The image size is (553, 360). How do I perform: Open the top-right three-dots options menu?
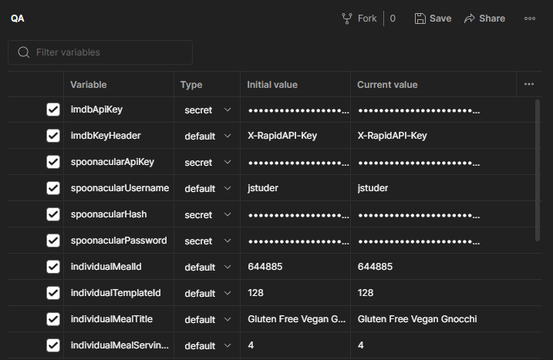[x=530, y=19]
